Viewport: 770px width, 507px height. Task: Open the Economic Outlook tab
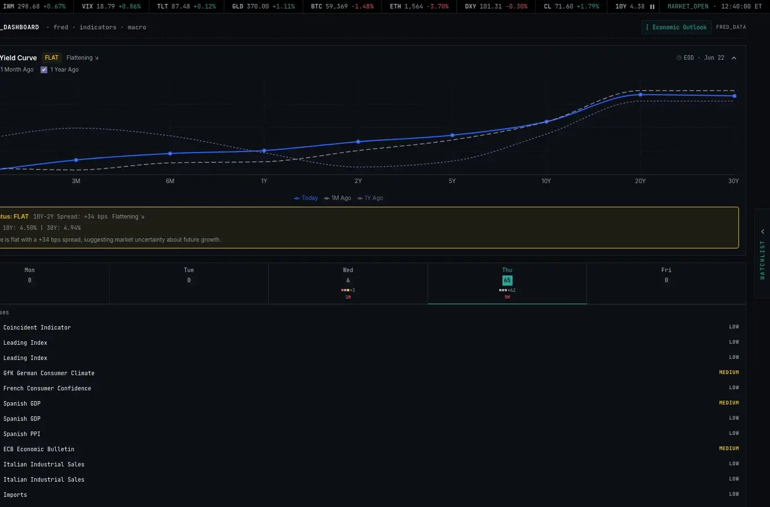[676, 27]
